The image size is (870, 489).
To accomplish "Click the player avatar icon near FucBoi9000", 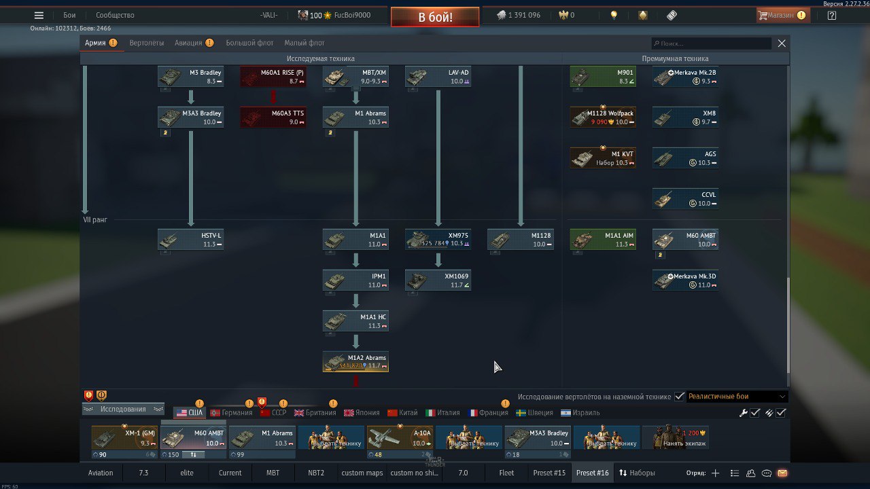I will pyautogui.click(x=303, y=15).
